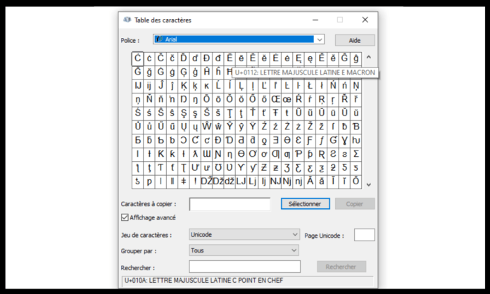The image size is (490, 294).
Task: Click the Ĳ capital IJ ligature cell
Action: point(137,86)
